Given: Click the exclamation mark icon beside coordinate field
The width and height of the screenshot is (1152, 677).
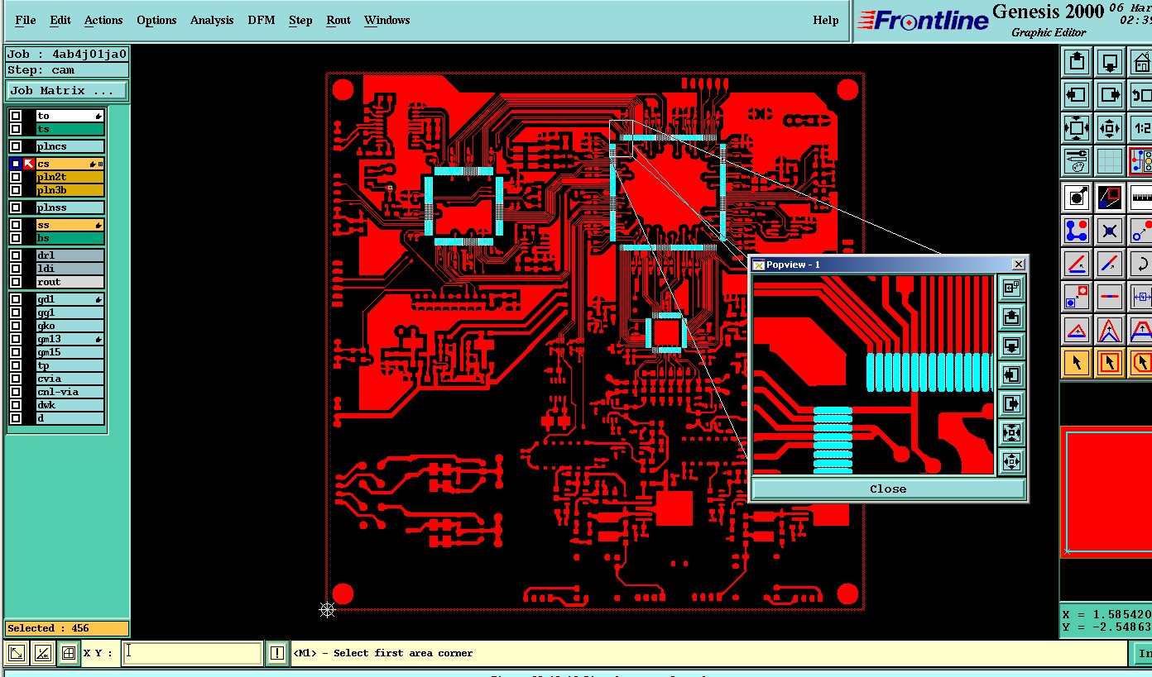Looking at the screenshot, I should pos(277,653).
